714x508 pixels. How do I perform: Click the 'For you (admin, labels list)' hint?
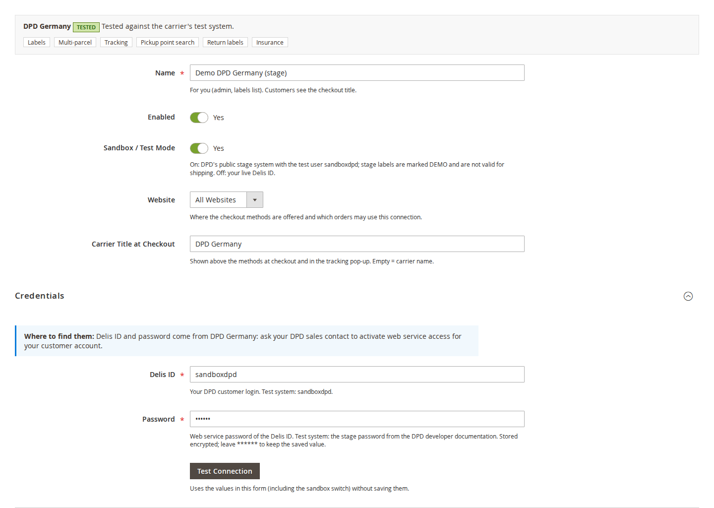(273, 90)
